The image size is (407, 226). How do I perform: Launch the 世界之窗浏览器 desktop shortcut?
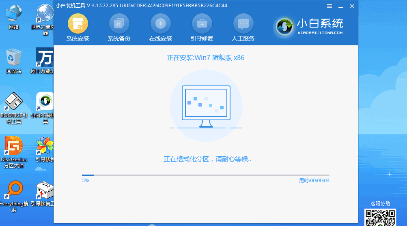coord(45,16)
